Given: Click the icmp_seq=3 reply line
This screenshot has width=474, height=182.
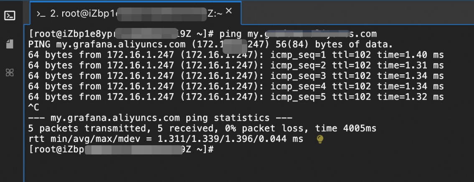Looking at the screenshot, I should 236,76.
